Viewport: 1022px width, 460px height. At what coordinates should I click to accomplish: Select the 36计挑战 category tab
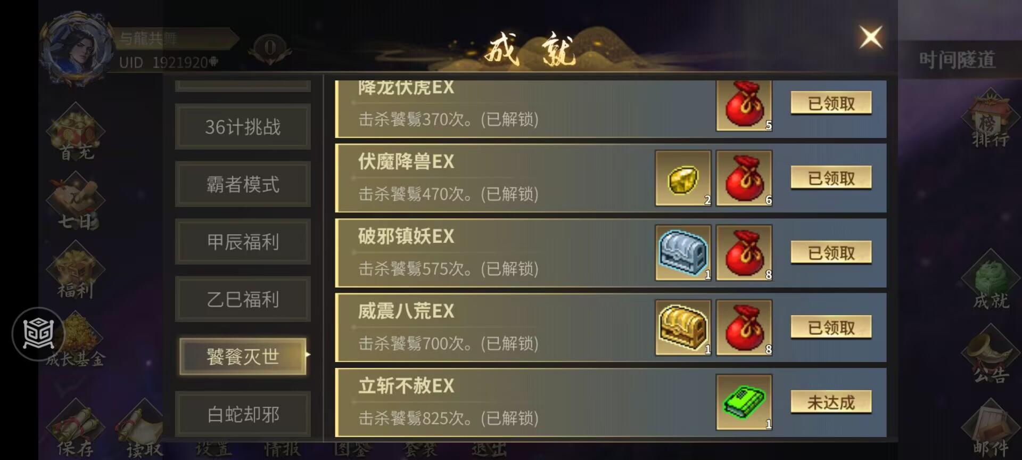243,127
